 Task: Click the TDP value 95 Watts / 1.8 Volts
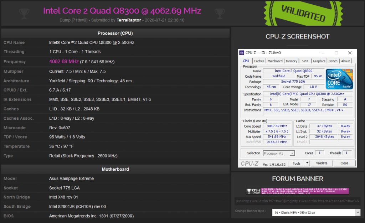click(x=67, y=137)
